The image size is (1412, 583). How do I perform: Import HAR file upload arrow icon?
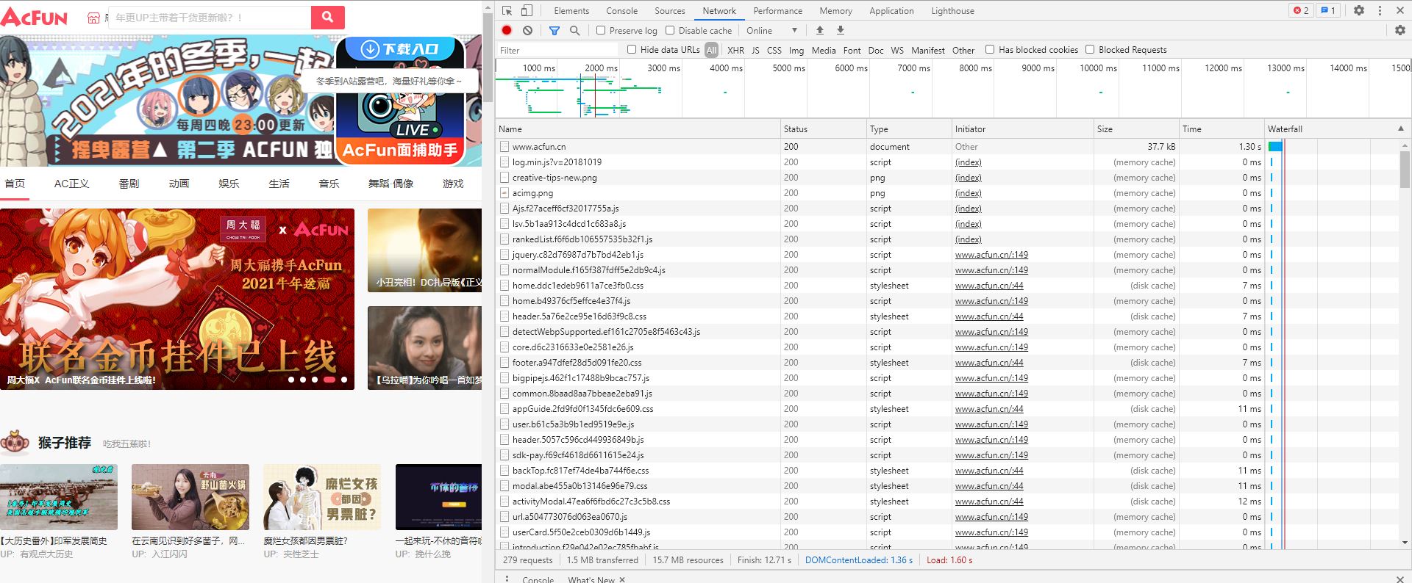point(820,30)
